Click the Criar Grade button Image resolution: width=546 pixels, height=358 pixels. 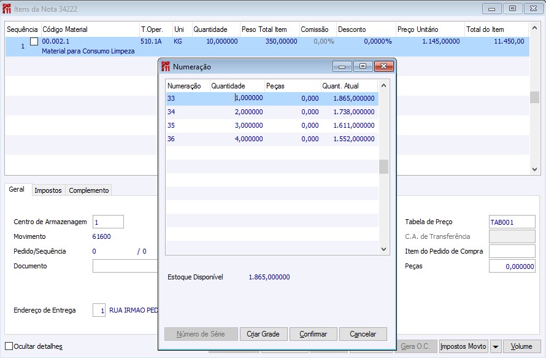[263, 334]
